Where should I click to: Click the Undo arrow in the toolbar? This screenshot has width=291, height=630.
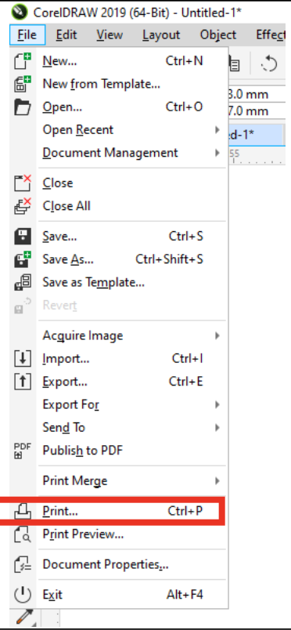[x=269, y=63]
